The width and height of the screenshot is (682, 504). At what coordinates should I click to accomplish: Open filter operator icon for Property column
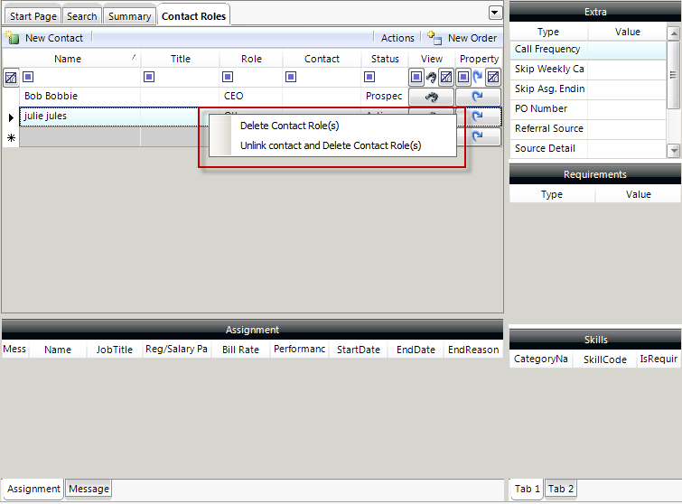[x=463, y=78]
